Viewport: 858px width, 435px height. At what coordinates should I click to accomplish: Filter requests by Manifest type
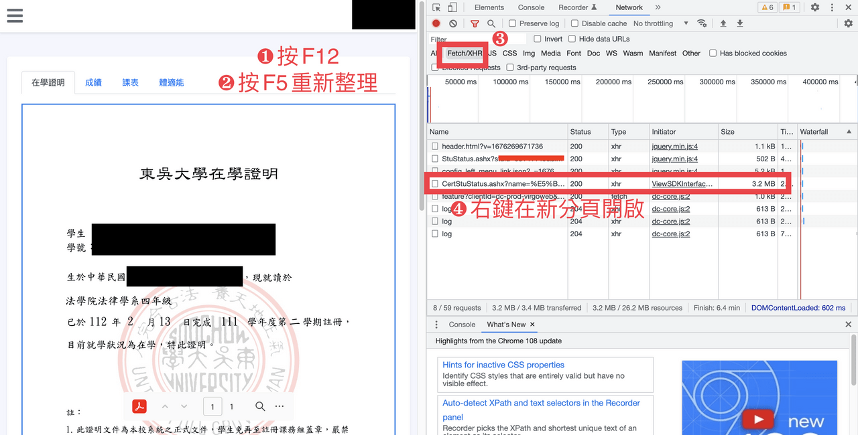click(x=662, y=53)
